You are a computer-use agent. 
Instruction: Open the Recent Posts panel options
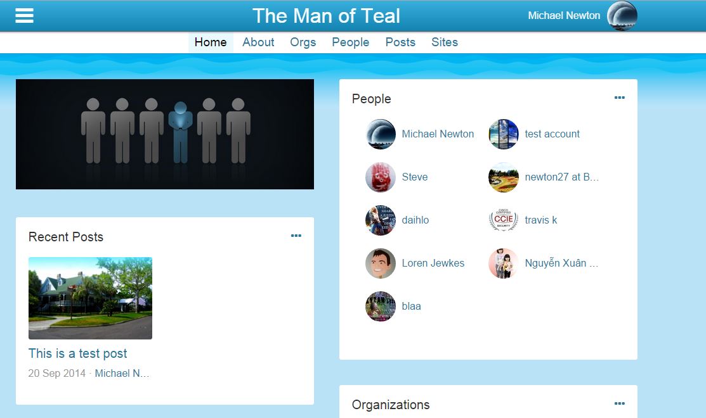(x=296, y=236)
